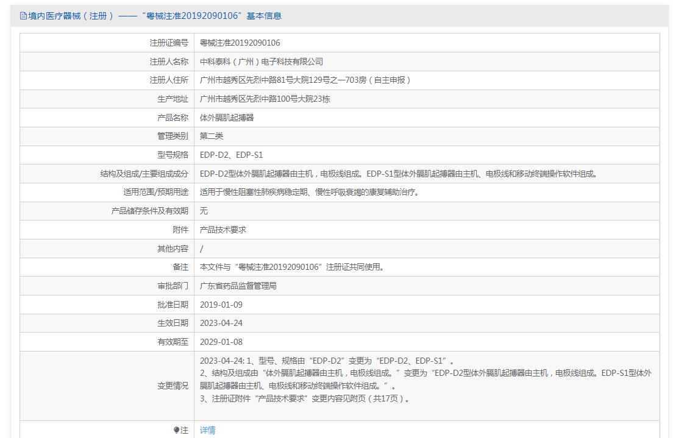Click the 注册人住所 row label

pyautogui.click(x=169, y=80)
